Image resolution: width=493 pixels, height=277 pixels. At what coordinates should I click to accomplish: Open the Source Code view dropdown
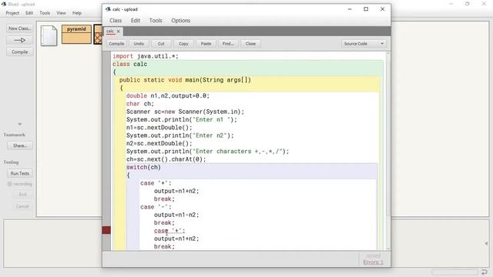pos(364,44)
